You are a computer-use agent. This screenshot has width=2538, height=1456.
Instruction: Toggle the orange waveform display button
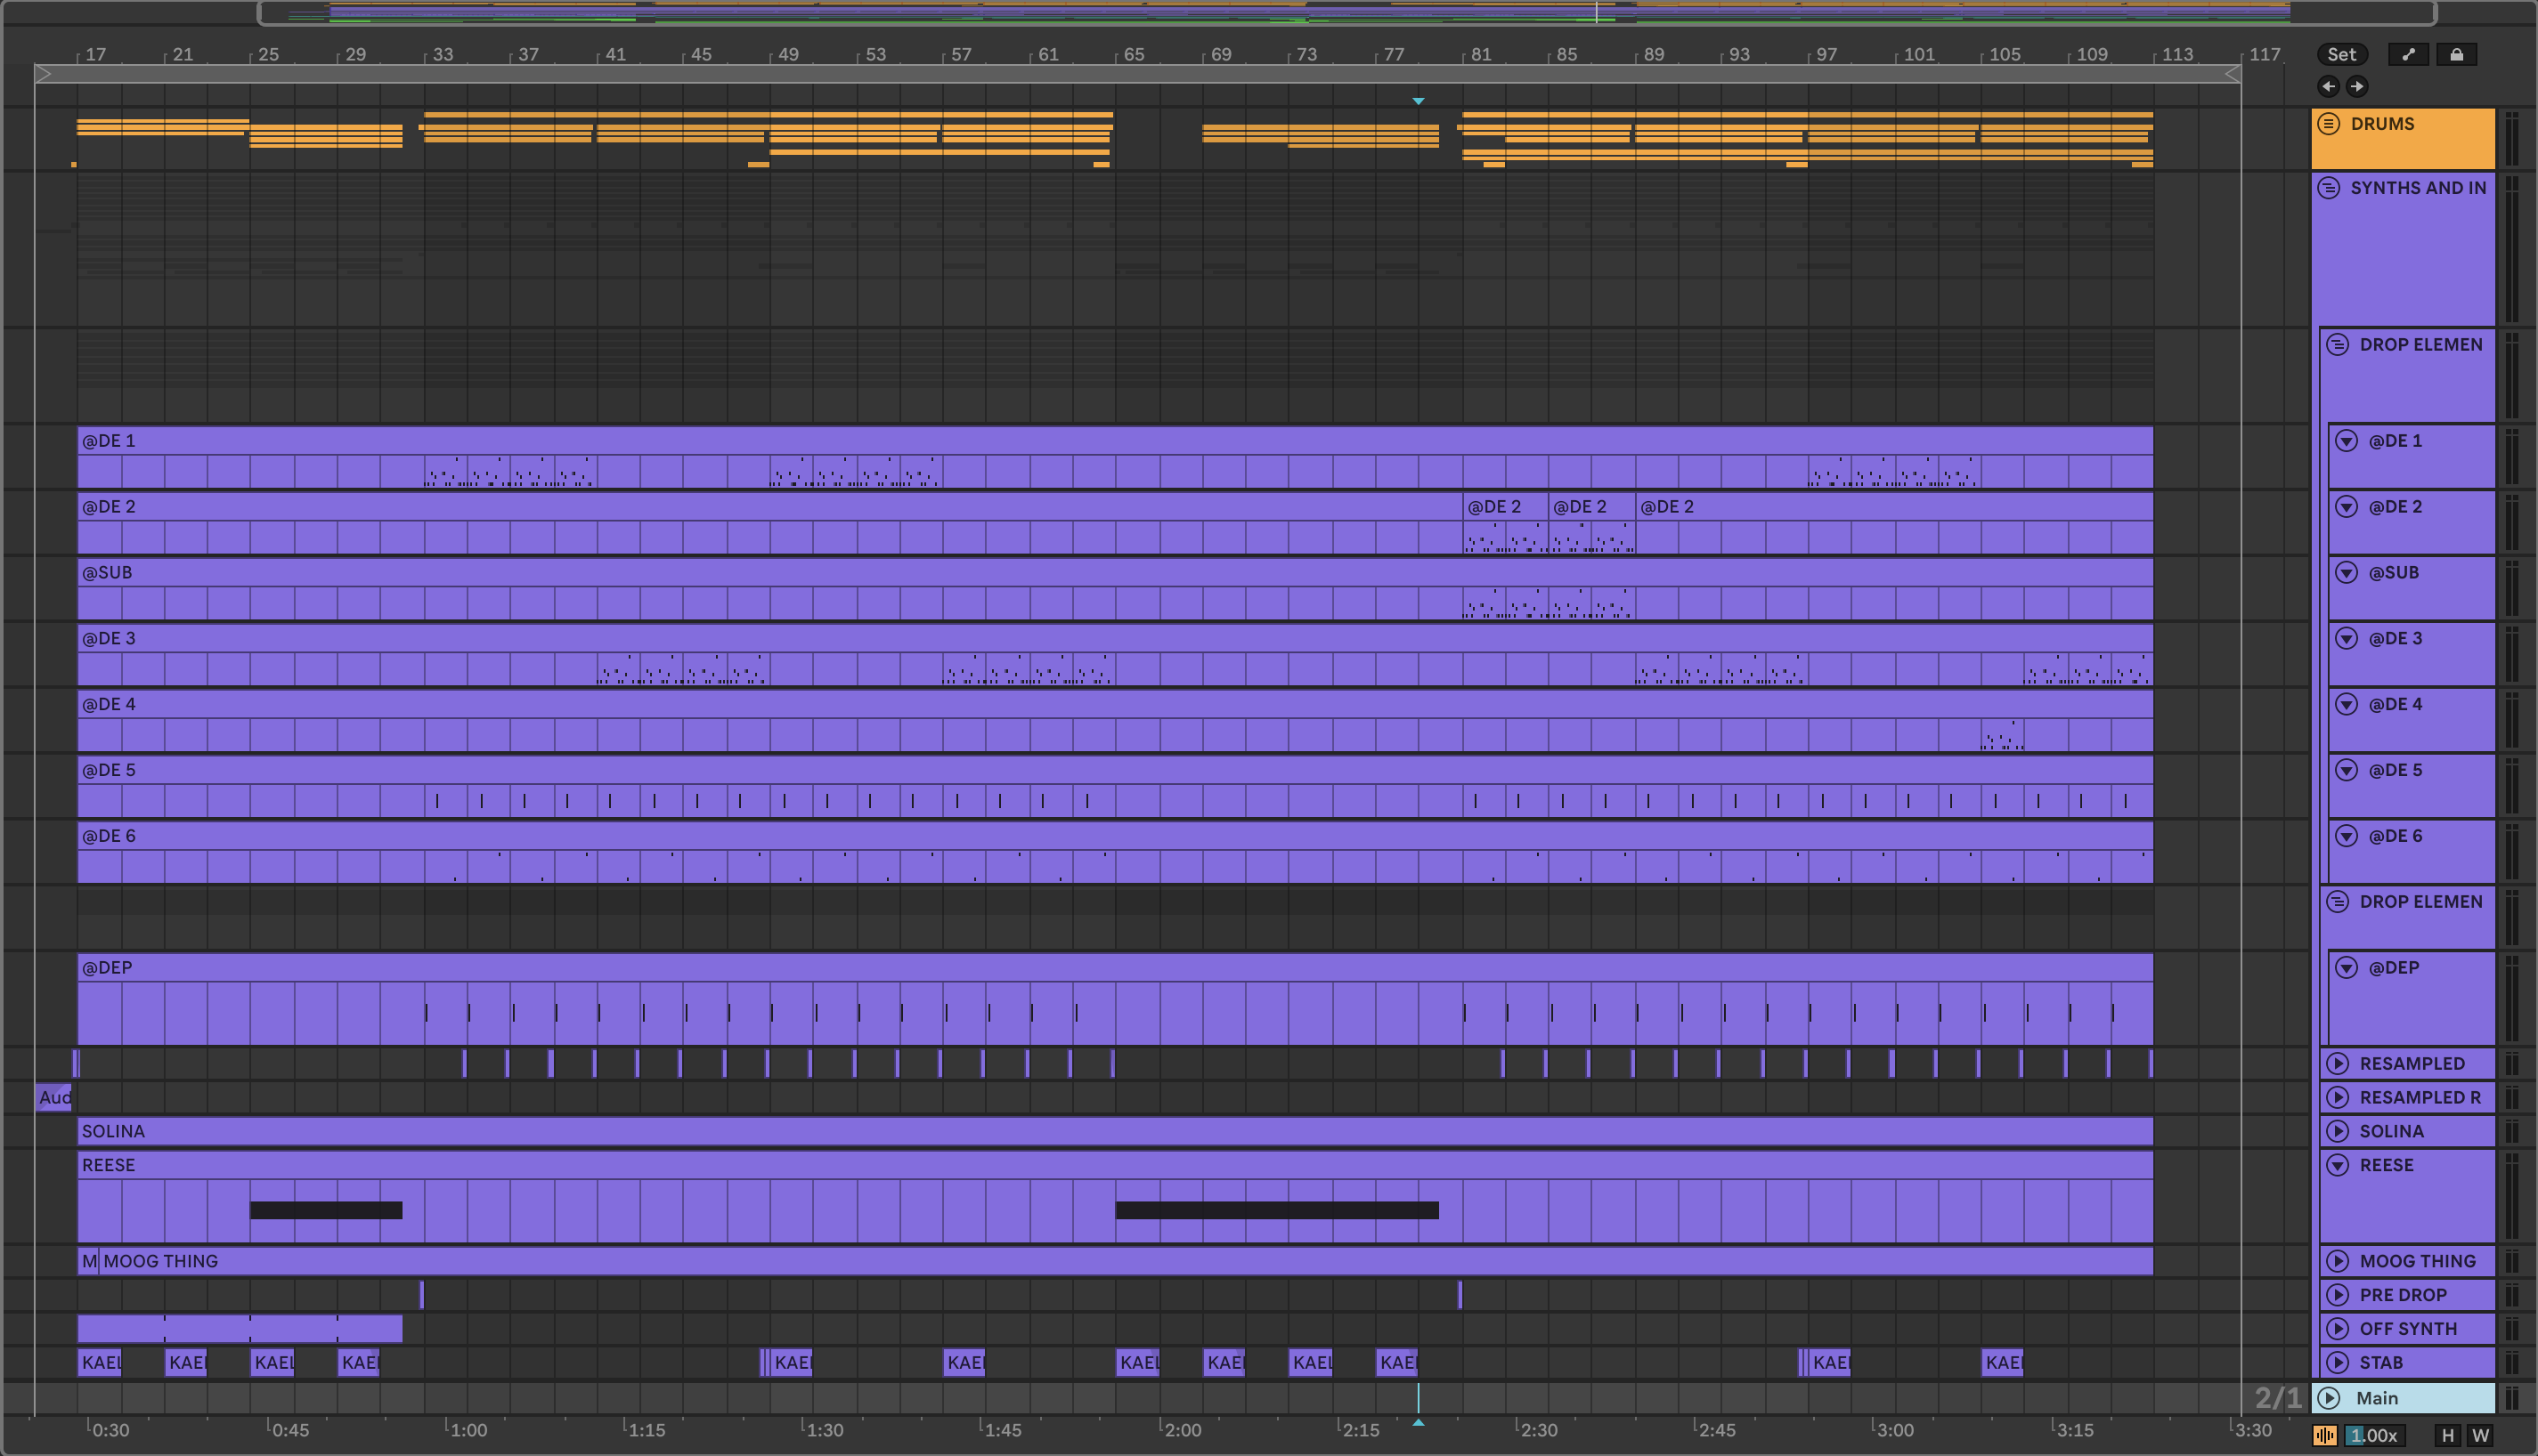(2324, 1436)
